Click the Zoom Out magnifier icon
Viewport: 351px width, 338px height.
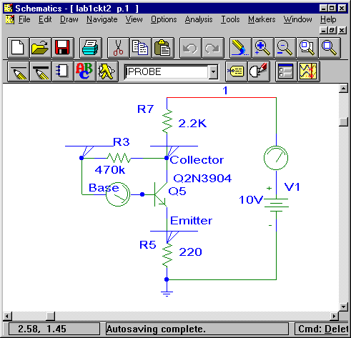(x=285, y=48)
